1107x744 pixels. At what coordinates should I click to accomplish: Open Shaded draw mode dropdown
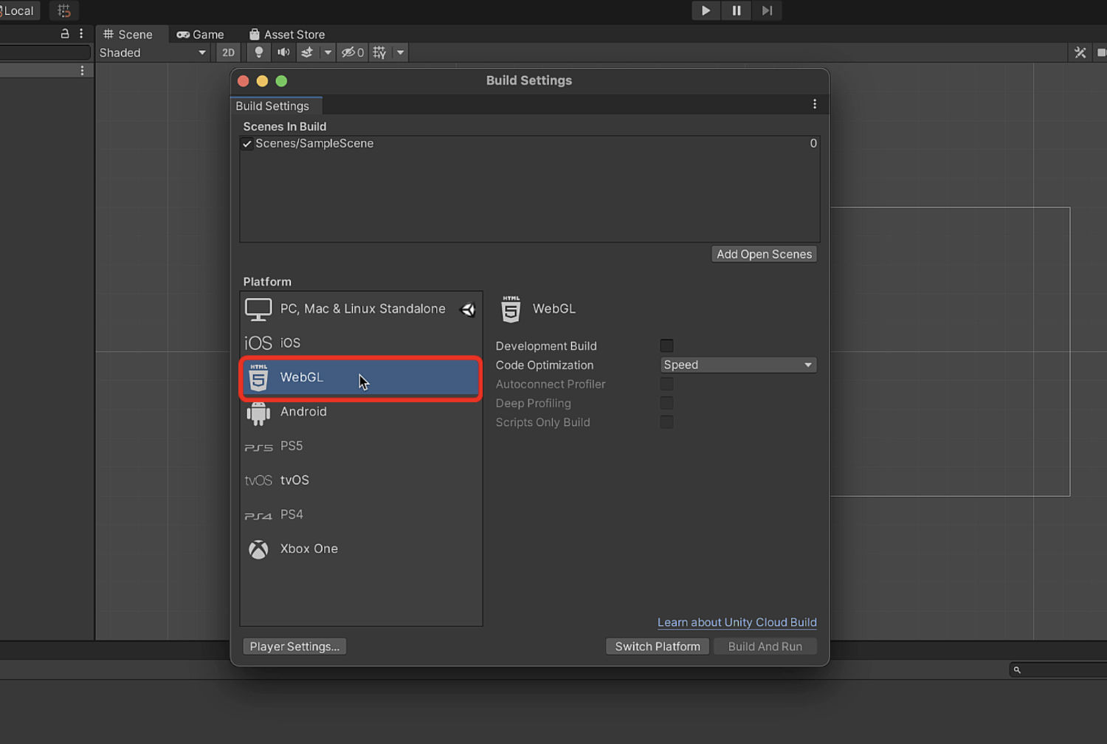tap(153, 52)
